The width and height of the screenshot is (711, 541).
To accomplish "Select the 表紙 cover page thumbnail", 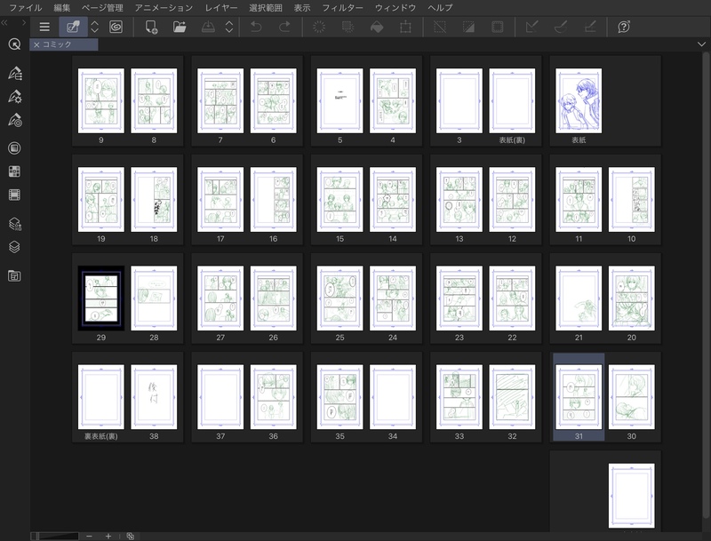I will pyautogui.click(x=579, y=100).
